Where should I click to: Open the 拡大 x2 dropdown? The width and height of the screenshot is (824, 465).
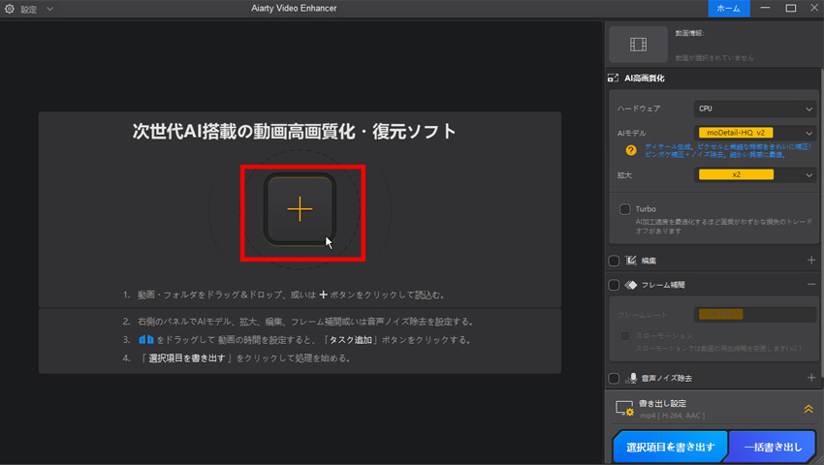click(x=755, y=175)
